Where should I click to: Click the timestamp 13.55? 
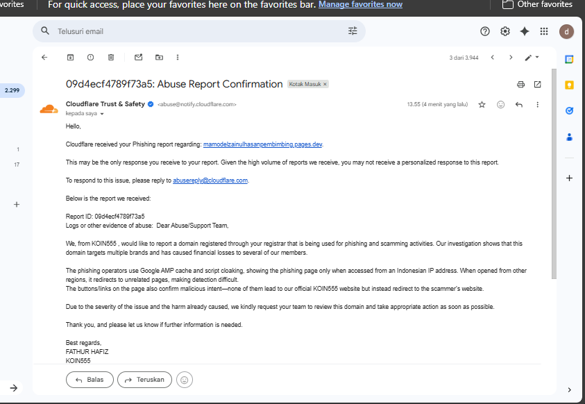[x=437, y=104]
